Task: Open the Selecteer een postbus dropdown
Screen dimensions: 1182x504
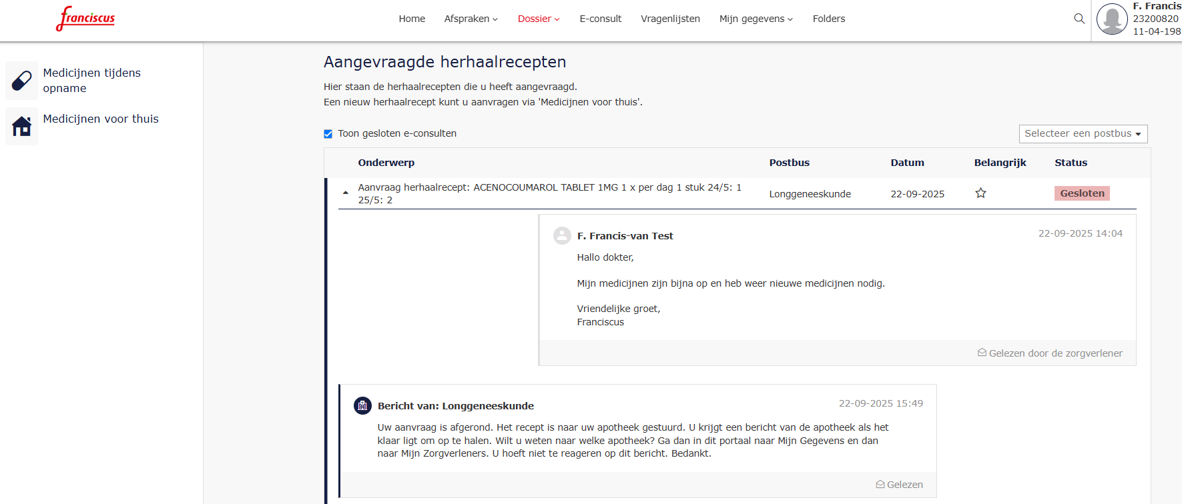Action: 1083,133
